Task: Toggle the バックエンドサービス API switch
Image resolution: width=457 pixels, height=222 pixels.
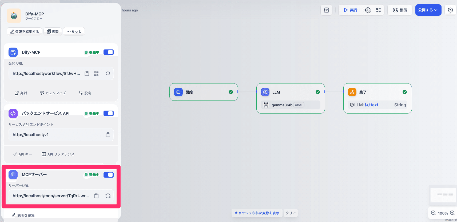Action: click(109, 113)
